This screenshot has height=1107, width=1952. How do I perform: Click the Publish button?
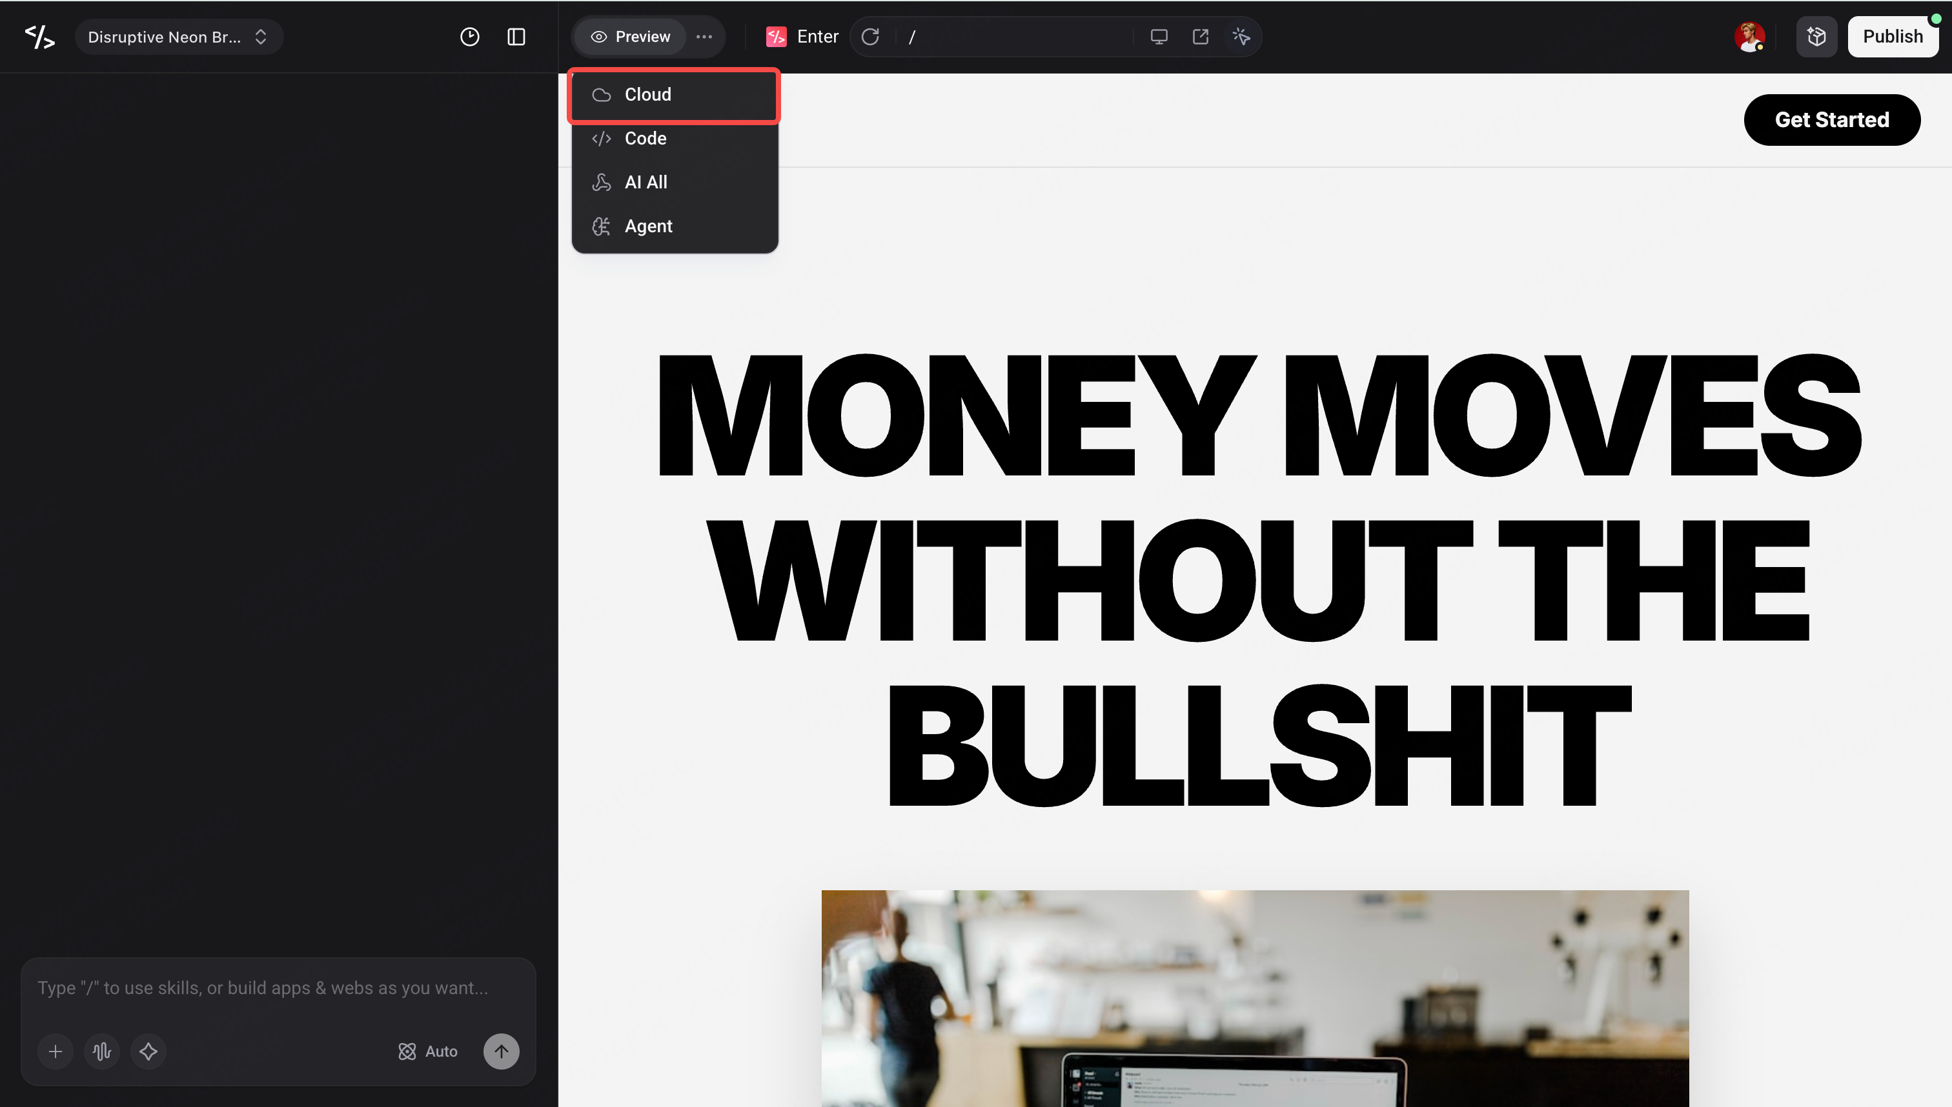(1893, 37)
